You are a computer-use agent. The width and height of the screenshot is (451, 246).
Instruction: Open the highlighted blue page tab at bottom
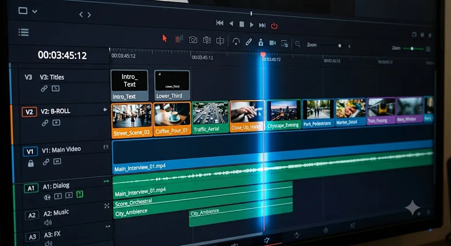[x=266, y=240]
